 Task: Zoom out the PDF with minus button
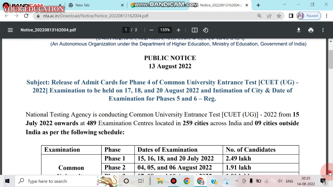(x=151, y=30)
